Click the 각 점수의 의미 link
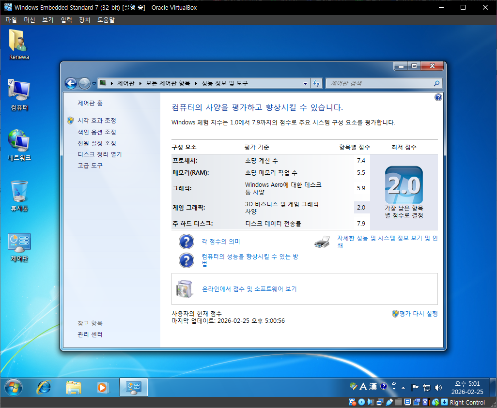 tap(220, 242)
